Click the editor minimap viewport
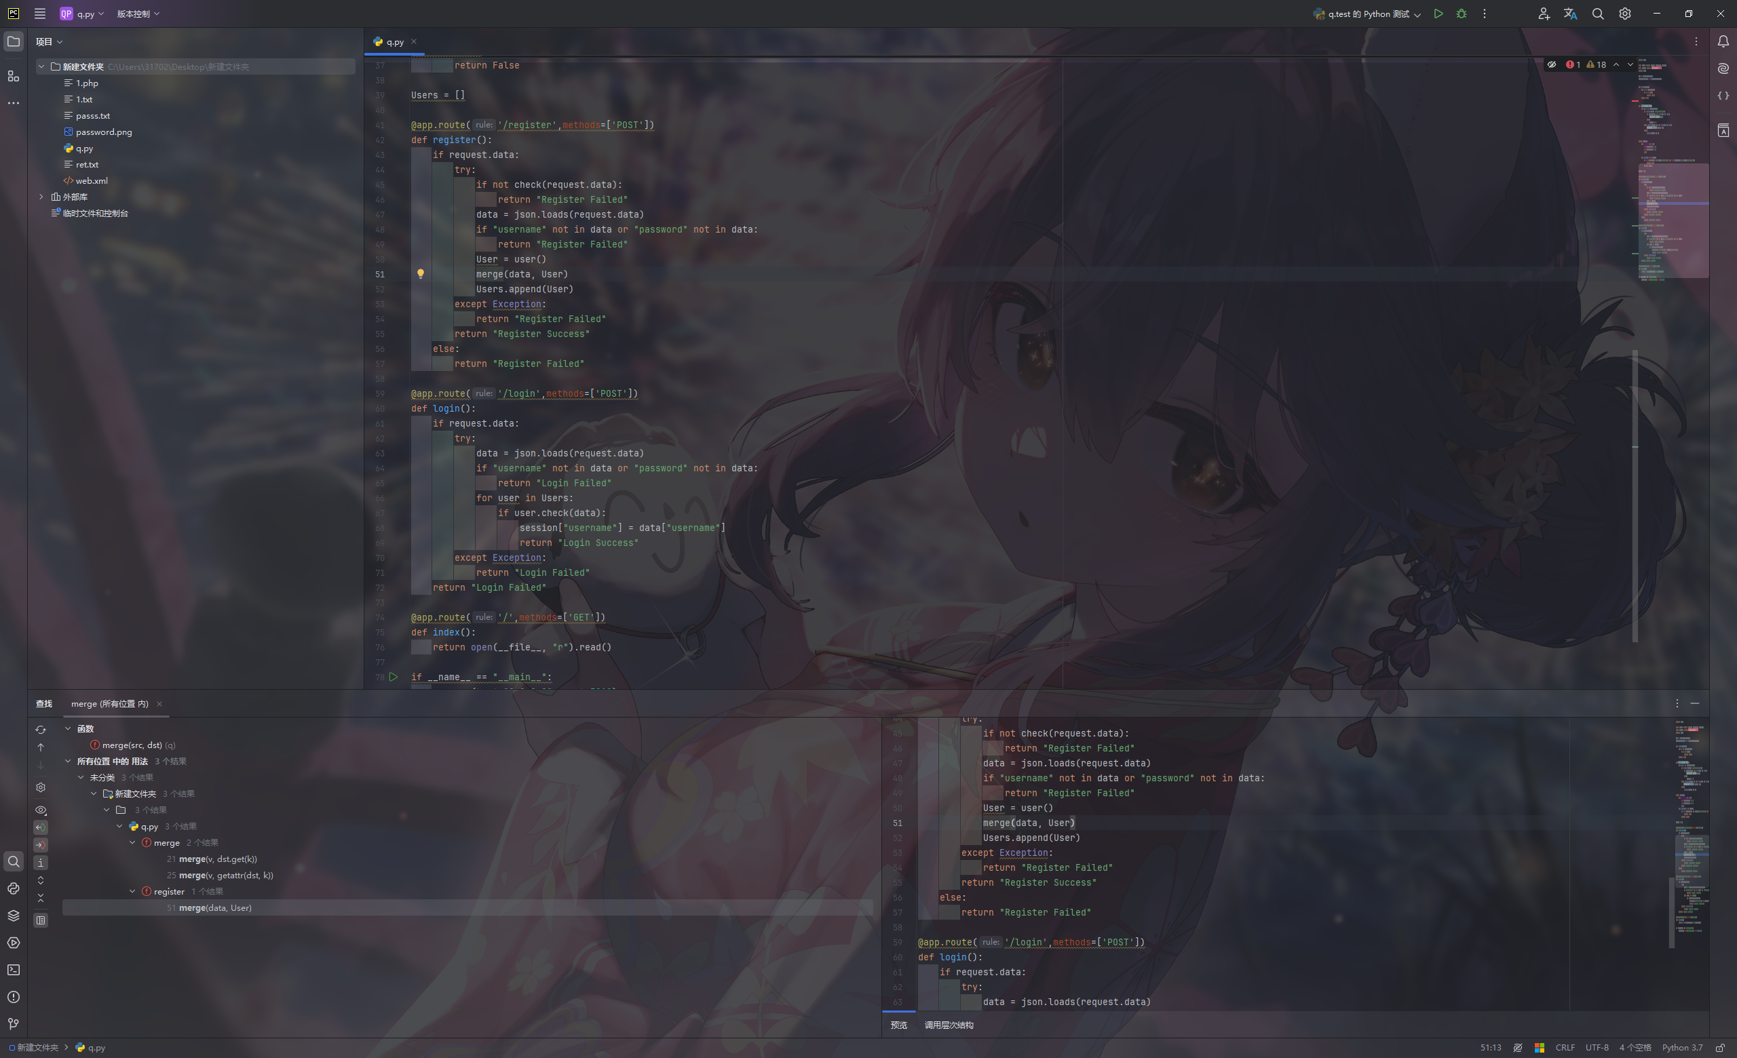The image size is (1737, 1058). [1673, 220]
